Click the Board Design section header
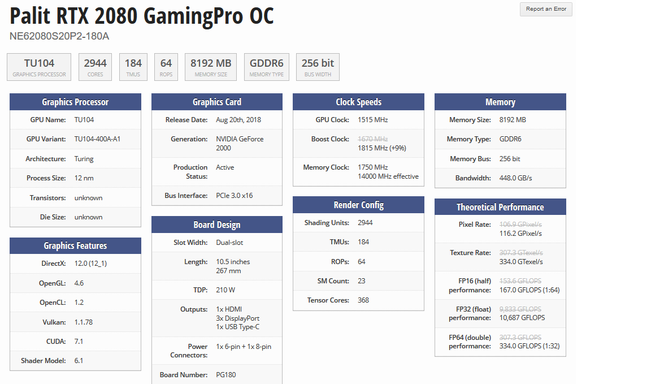651x384 pixels. (217, 225)
